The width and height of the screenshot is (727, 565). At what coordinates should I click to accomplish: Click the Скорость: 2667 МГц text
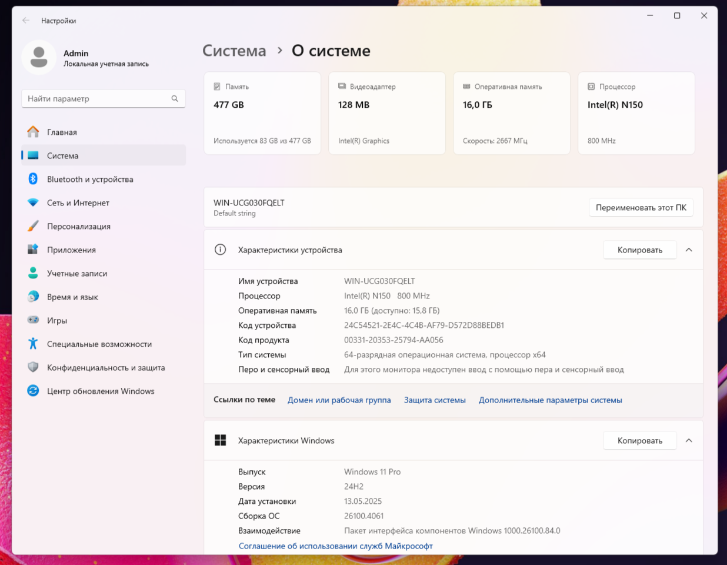coord(495,141)
